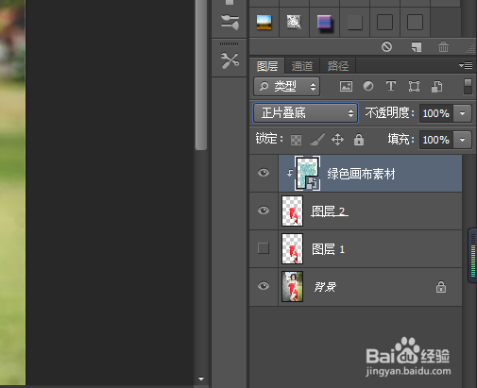This screenshot has width=477, height=388.
Task: Lock layer position icon
Action: point(337,140)
